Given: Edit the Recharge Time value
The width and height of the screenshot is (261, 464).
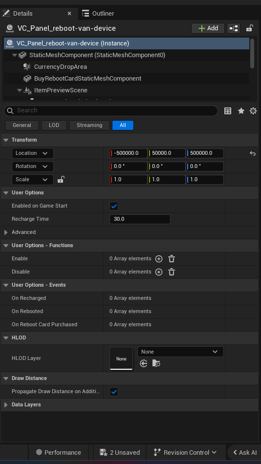Looking at the screenshot, I should click(x=140, y=219).
